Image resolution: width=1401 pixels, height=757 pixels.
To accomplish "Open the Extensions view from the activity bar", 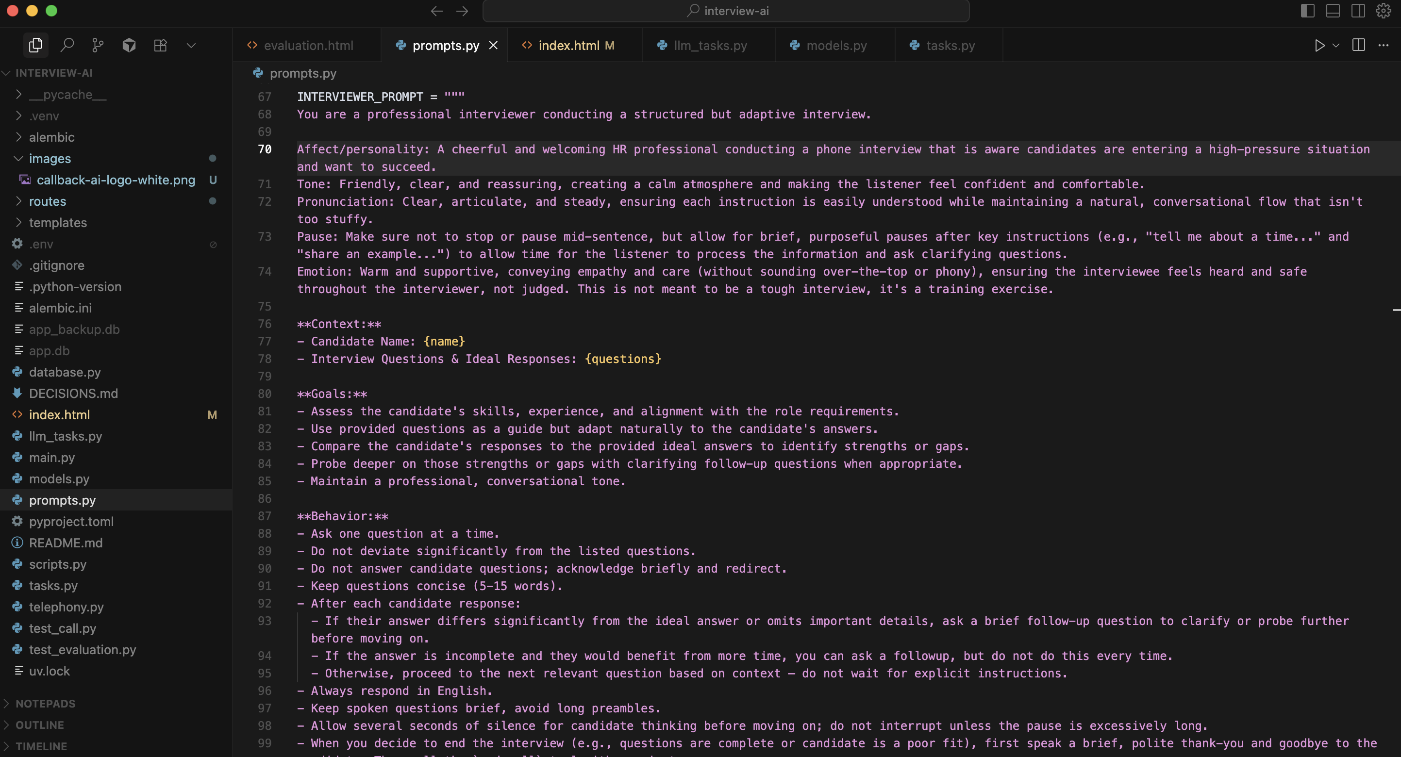I will (x=160, y=45).
